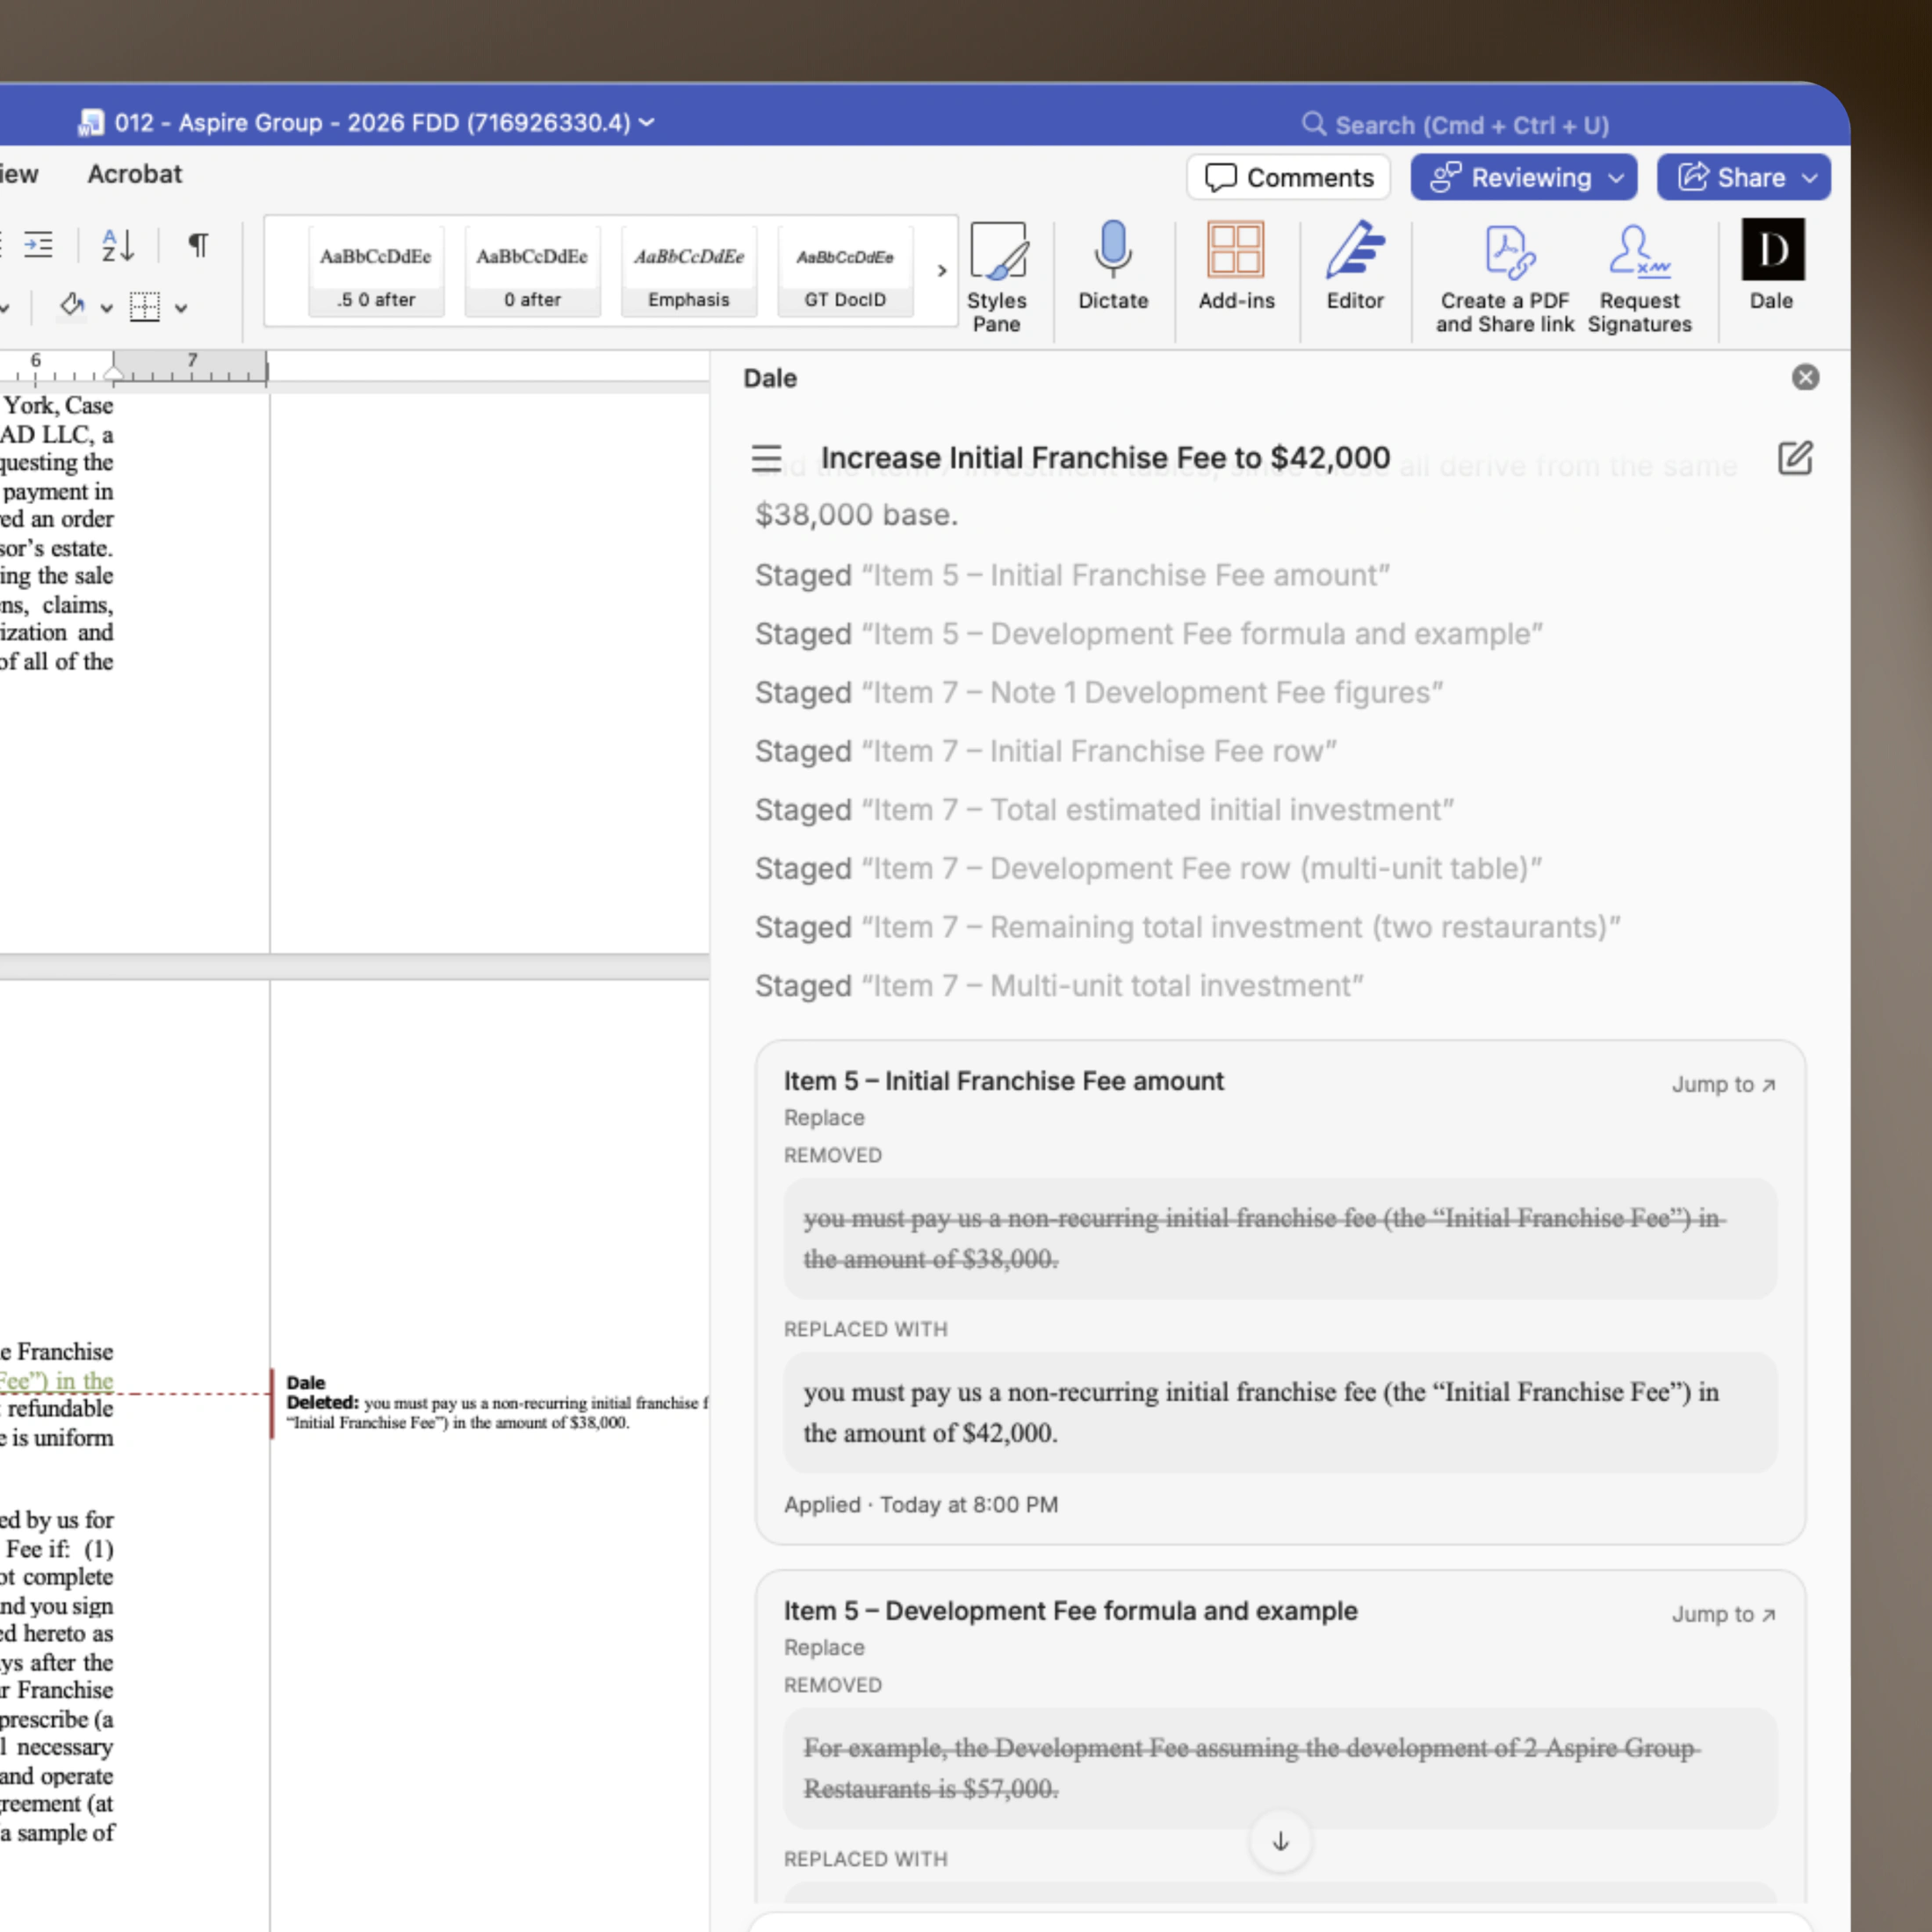Click the scroll-down arrow button in the panel
The image size is (1932, 1932).
[x=1280, y=1841]
